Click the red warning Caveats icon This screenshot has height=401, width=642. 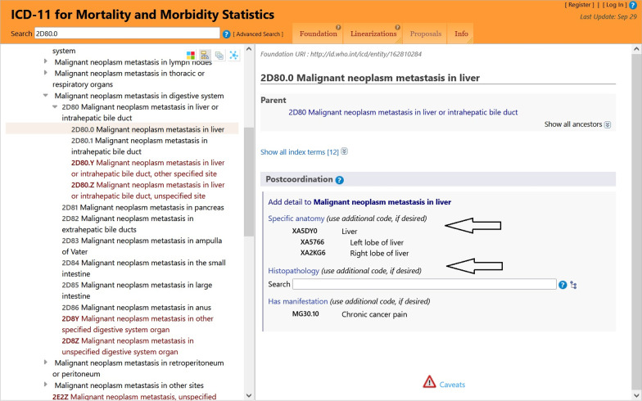pyautogui.click(x=429, y=382)
